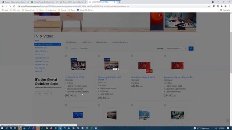Open the LG 50 Inch OLED TV link
232x130 pixels.
pyautogui.click(x=75, y=77)
